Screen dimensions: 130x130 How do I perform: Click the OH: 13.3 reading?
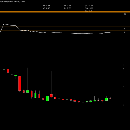(89, 8)
